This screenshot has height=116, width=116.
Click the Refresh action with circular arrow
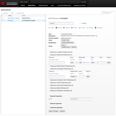pos(74,28)
